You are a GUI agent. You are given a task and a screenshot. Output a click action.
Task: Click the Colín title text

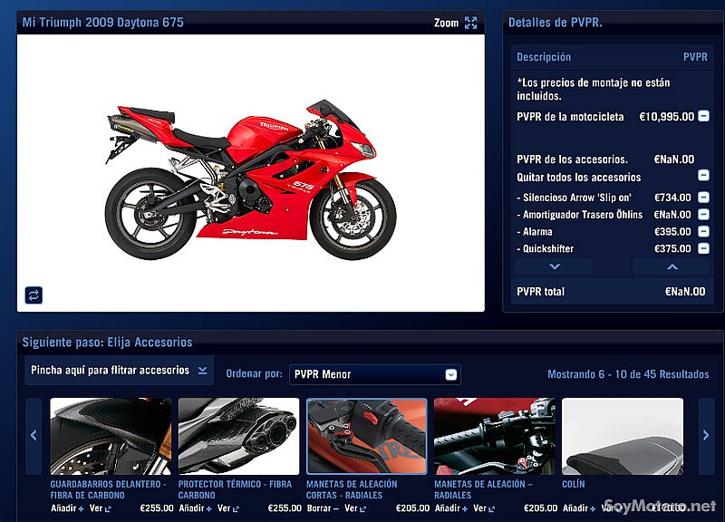574,484
